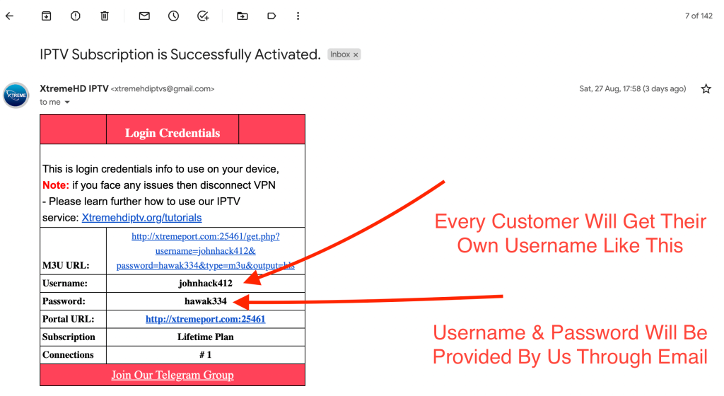Open the More options three-dot menu

(x=298, y=16)
